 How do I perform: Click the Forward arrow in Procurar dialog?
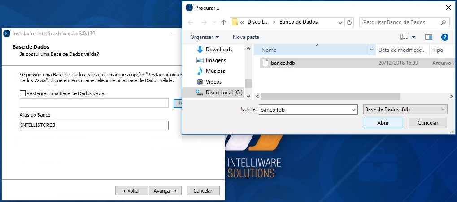(x=204, y=22)
